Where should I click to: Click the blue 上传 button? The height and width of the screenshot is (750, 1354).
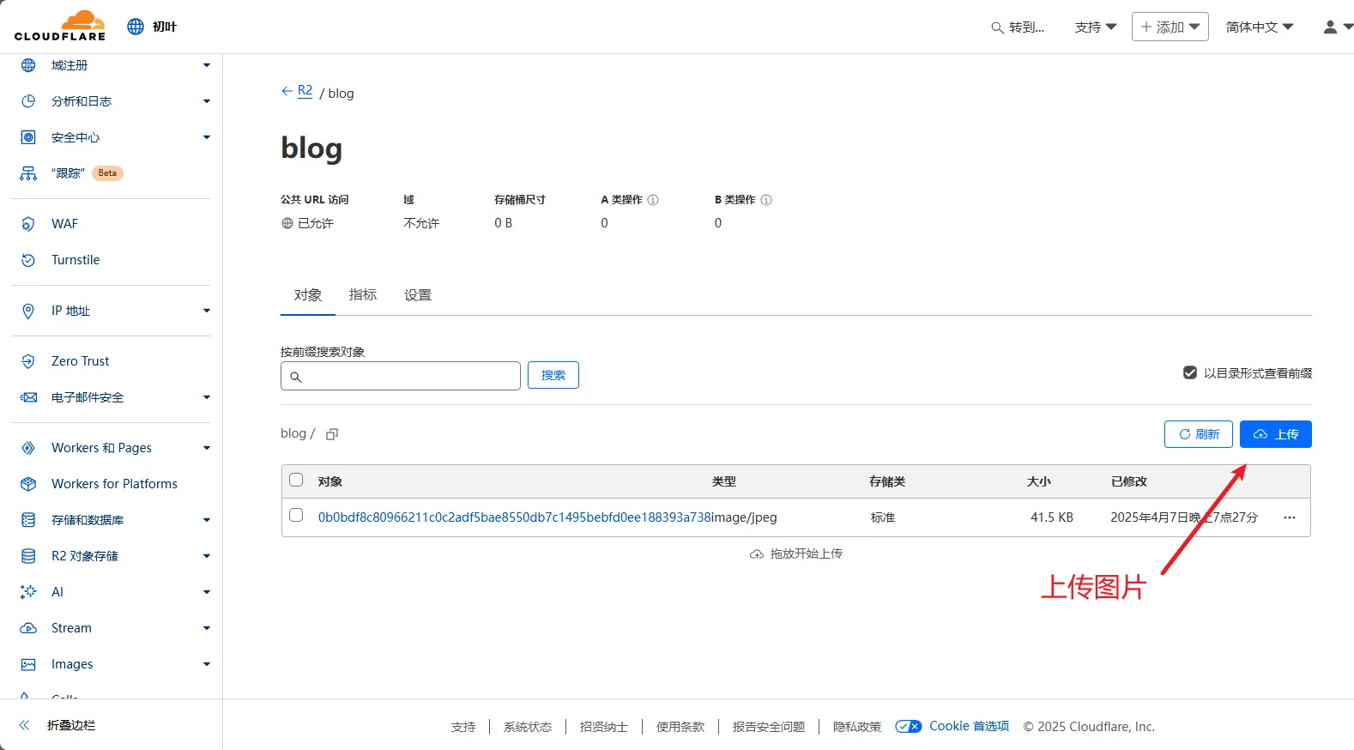(1275, 434)
